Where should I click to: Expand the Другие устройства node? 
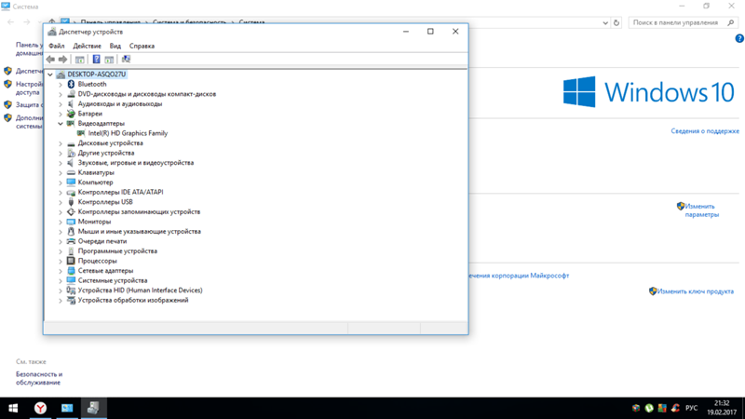61,153
